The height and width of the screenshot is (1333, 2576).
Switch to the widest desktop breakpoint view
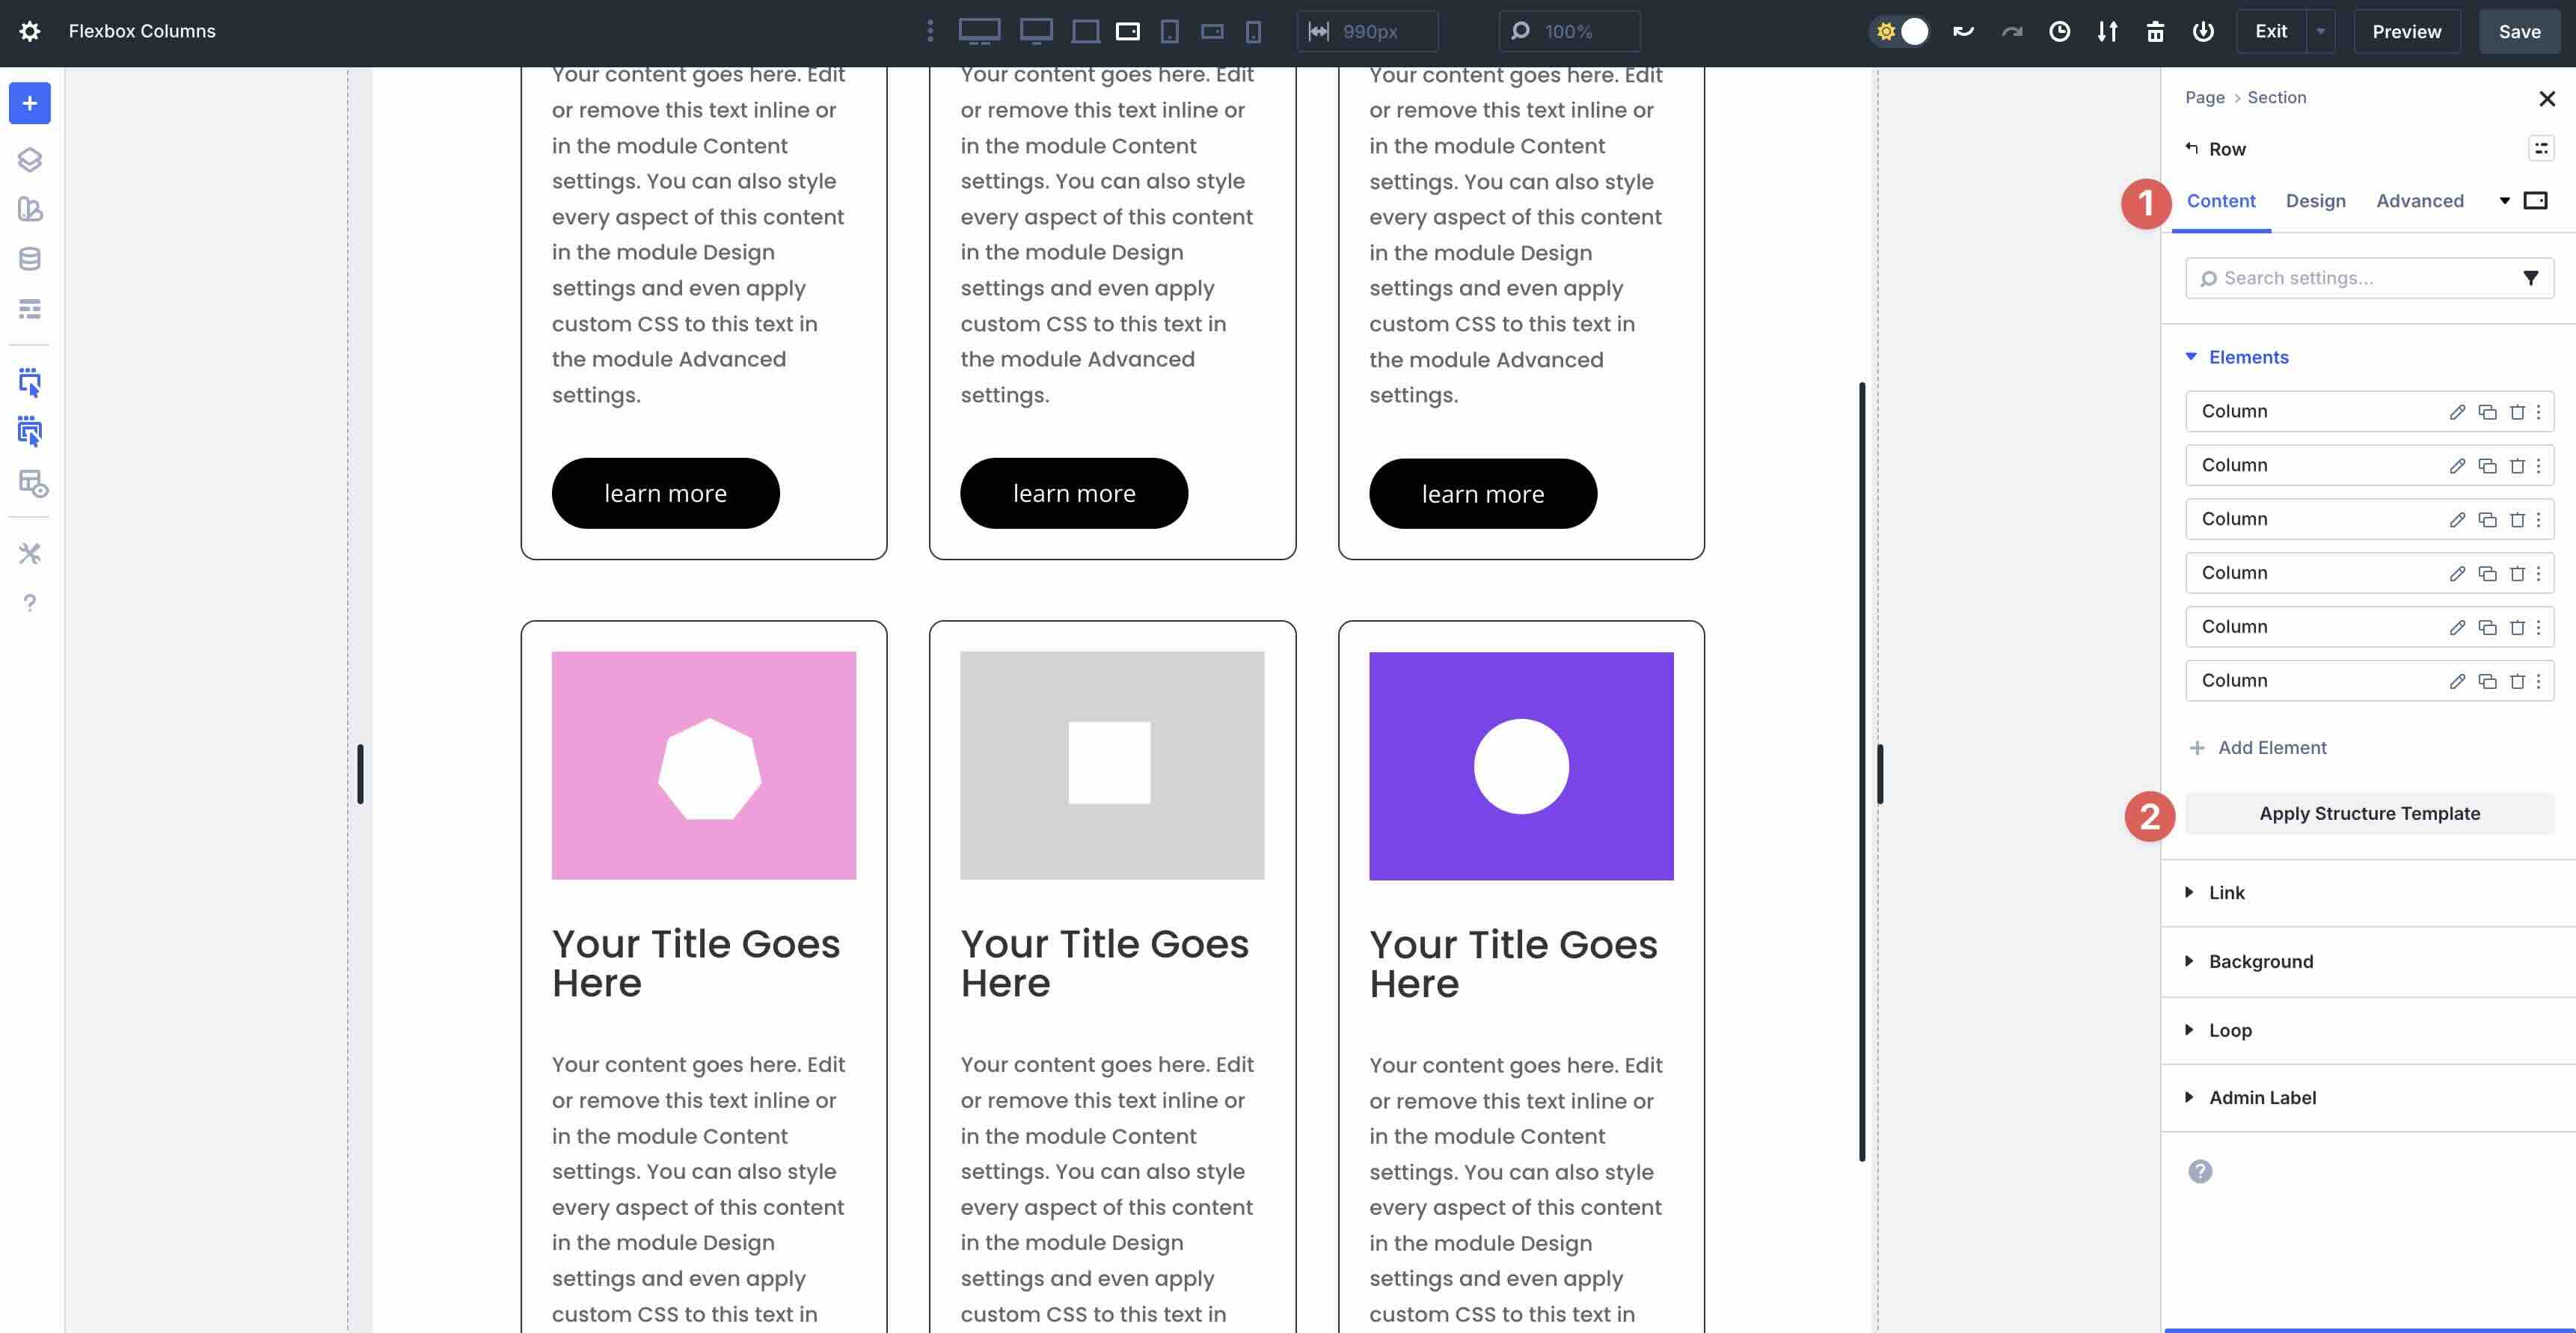(979, 31)
